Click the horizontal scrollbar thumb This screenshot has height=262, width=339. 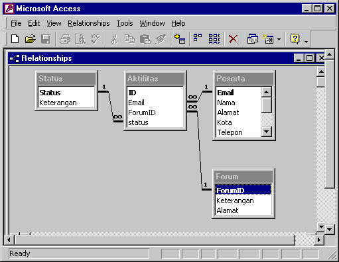tap(155, 240)
